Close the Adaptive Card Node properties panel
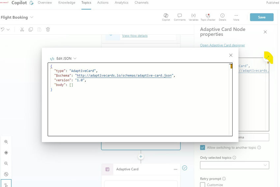This screenshot has width=280, height=187. click(x=265, y=32)
